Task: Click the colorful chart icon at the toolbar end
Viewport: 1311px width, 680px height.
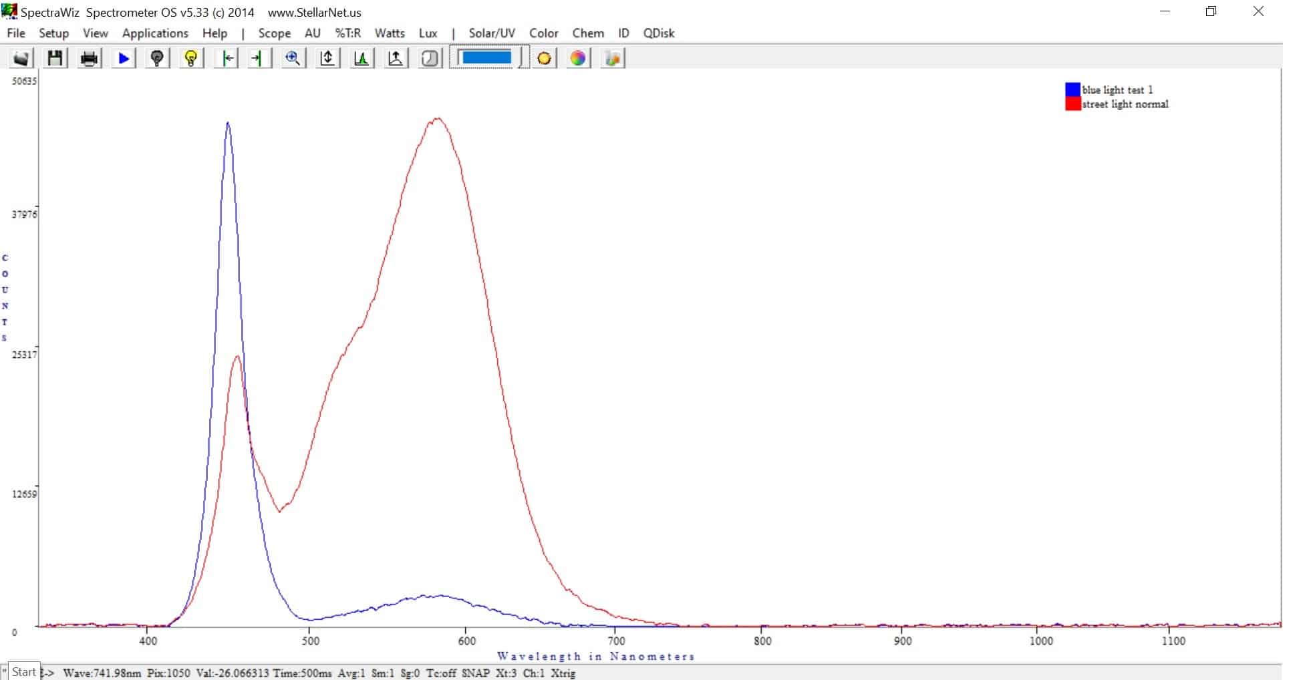Action: 613,58
